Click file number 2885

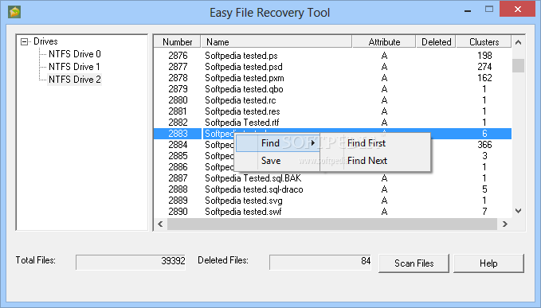pyautogui.click(x=178, y=156)
